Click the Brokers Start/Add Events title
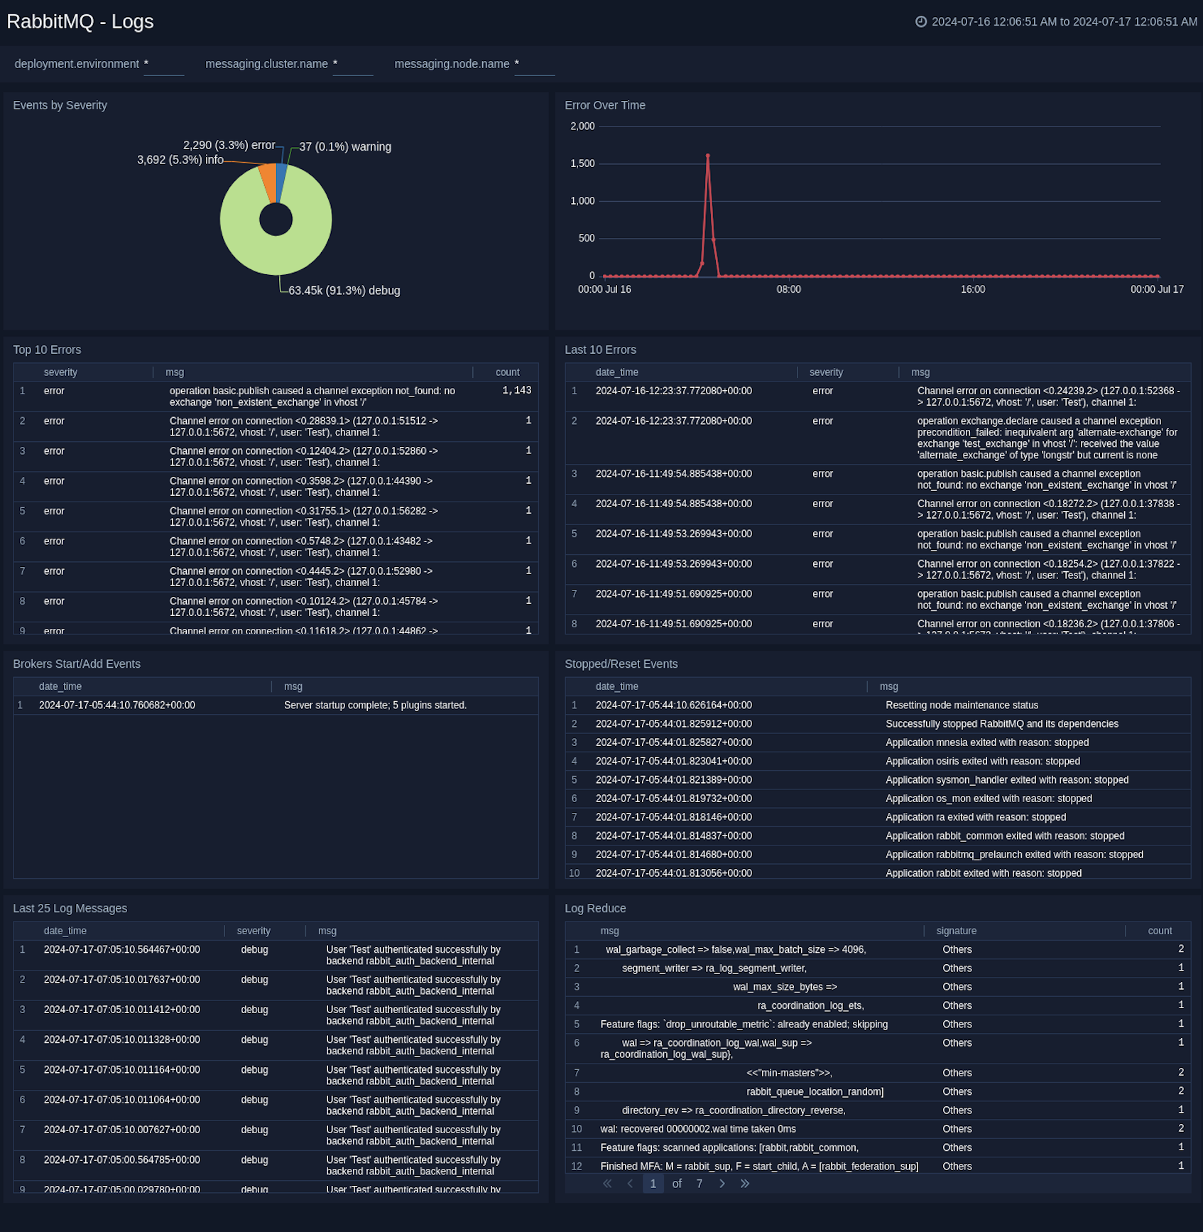This screenshot has width=1203, height=1232. [77, 664]
